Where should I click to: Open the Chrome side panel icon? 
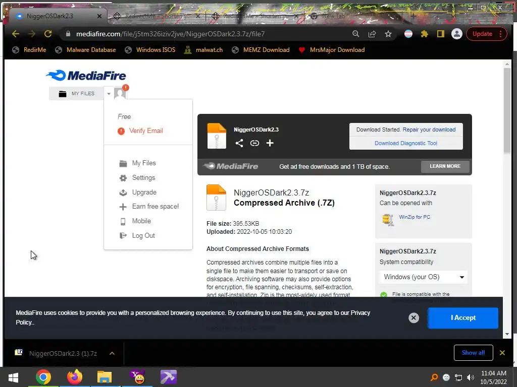pos(440,34)
